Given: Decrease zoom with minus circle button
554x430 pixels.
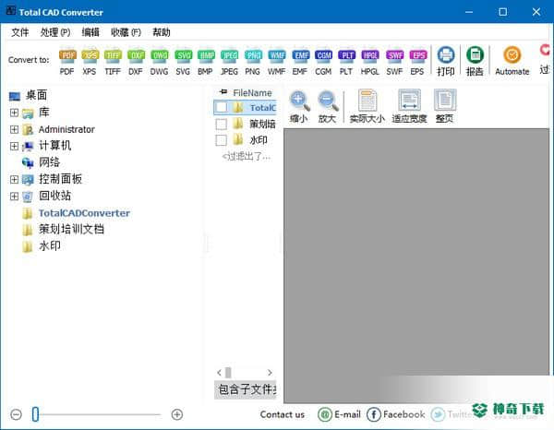Looking at the screenshot, I should click(x=16, y=414).
